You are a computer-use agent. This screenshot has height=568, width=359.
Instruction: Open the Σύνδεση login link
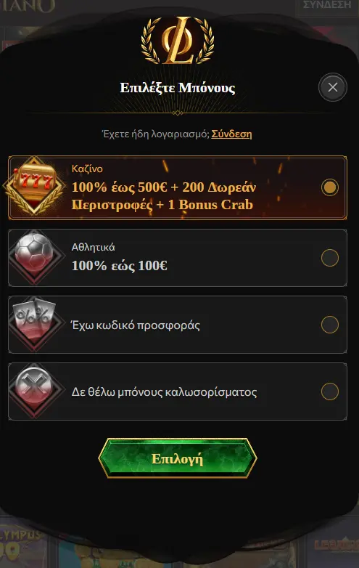click(x=231, y=134)
